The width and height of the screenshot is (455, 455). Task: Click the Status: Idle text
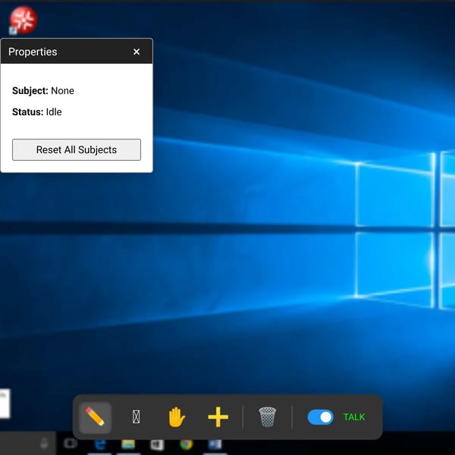click(x=37, y=111)
